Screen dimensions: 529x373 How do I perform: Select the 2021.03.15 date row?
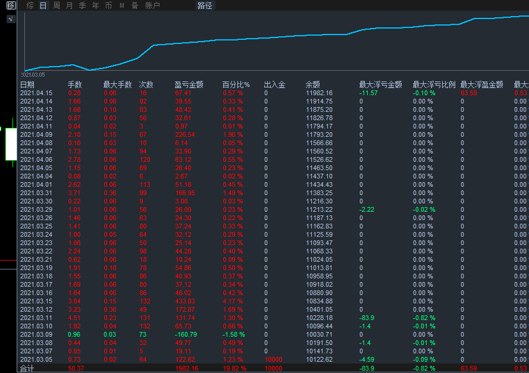tap(36, 301)
